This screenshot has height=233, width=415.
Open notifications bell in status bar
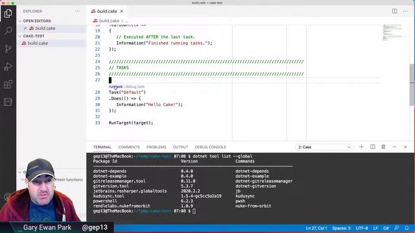407,228
